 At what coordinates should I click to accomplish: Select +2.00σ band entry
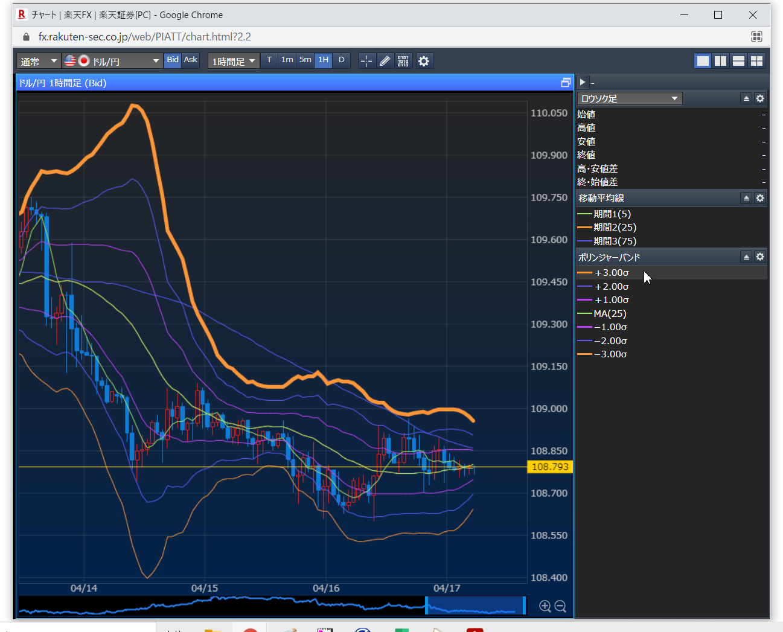(x=671, y=286)
